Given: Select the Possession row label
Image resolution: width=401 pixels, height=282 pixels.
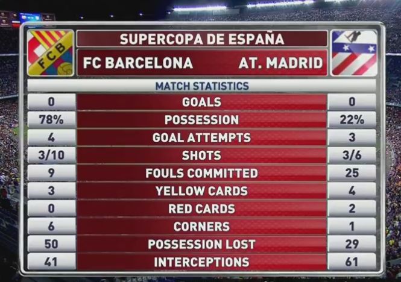Looking at the screenshot, I should (x=201, y=120).
